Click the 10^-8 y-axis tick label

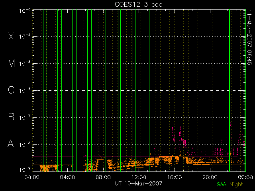coord(25,144)
